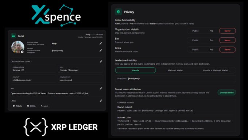Image resolution: width=248 pixels, height=140 pixels.
Task: Open the GitHub link chip
Action: tap(31, 106)
